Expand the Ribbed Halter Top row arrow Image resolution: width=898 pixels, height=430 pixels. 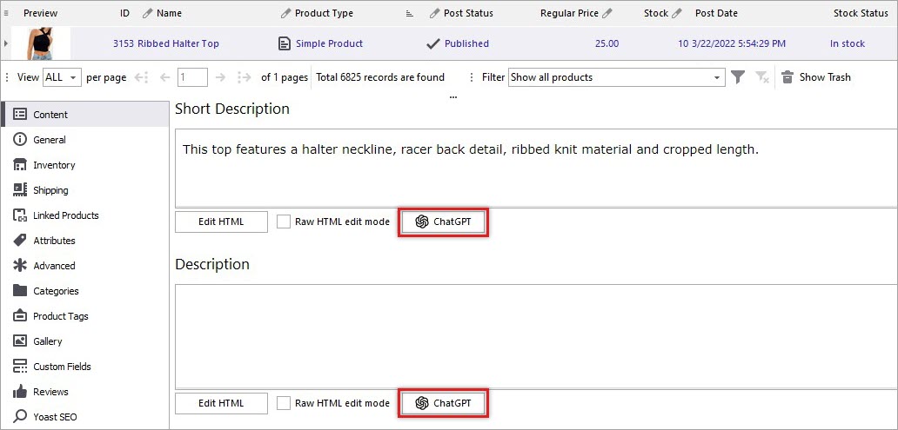point(8,43)
